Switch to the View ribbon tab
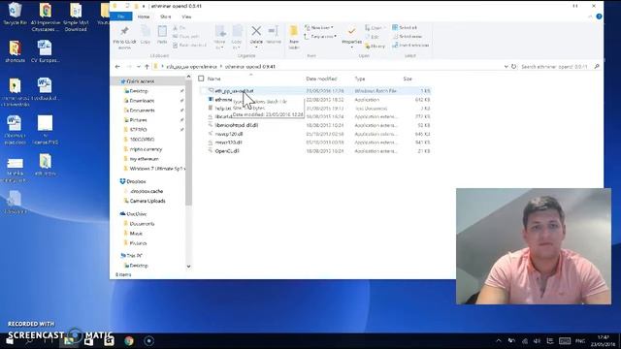Screen dimensions: 621x349 click(186, 16)
